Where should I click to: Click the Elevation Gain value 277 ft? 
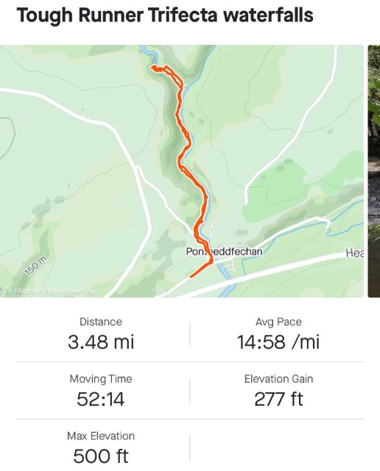click(x=278, y=399)
